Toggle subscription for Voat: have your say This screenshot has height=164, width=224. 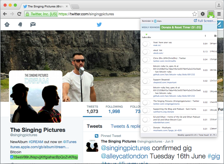(x=147, y=44)
